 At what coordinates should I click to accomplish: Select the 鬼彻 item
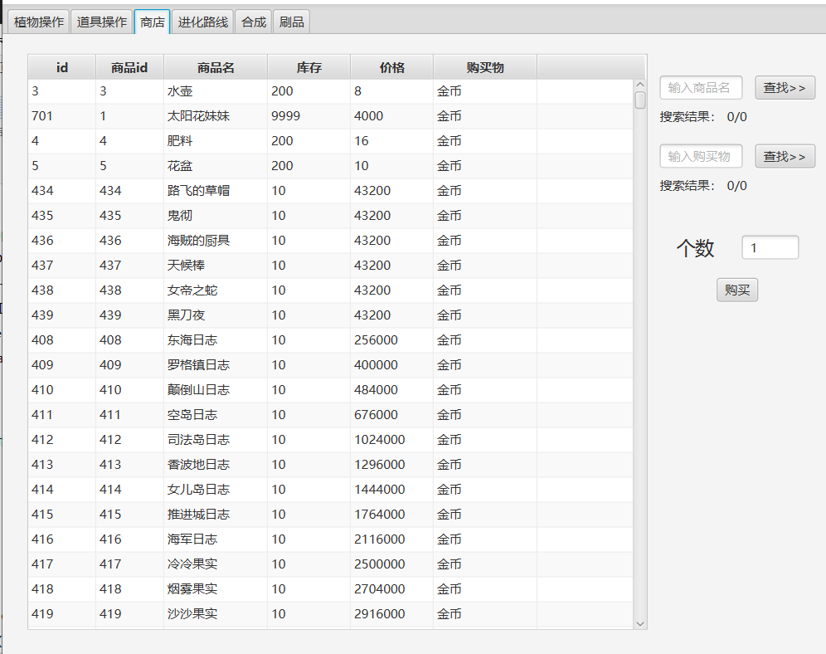coord(330,216)
